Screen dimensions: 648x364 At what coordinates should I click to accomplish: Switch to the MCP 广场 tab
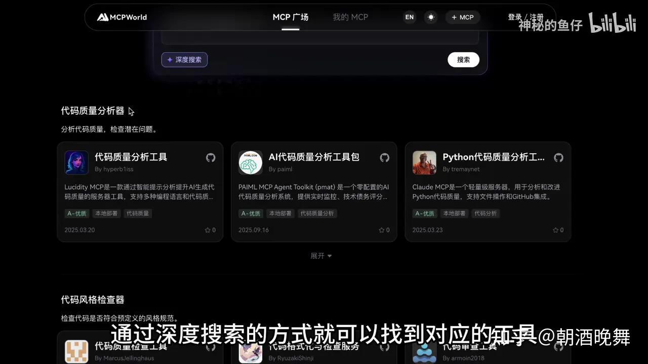point(291,17)
